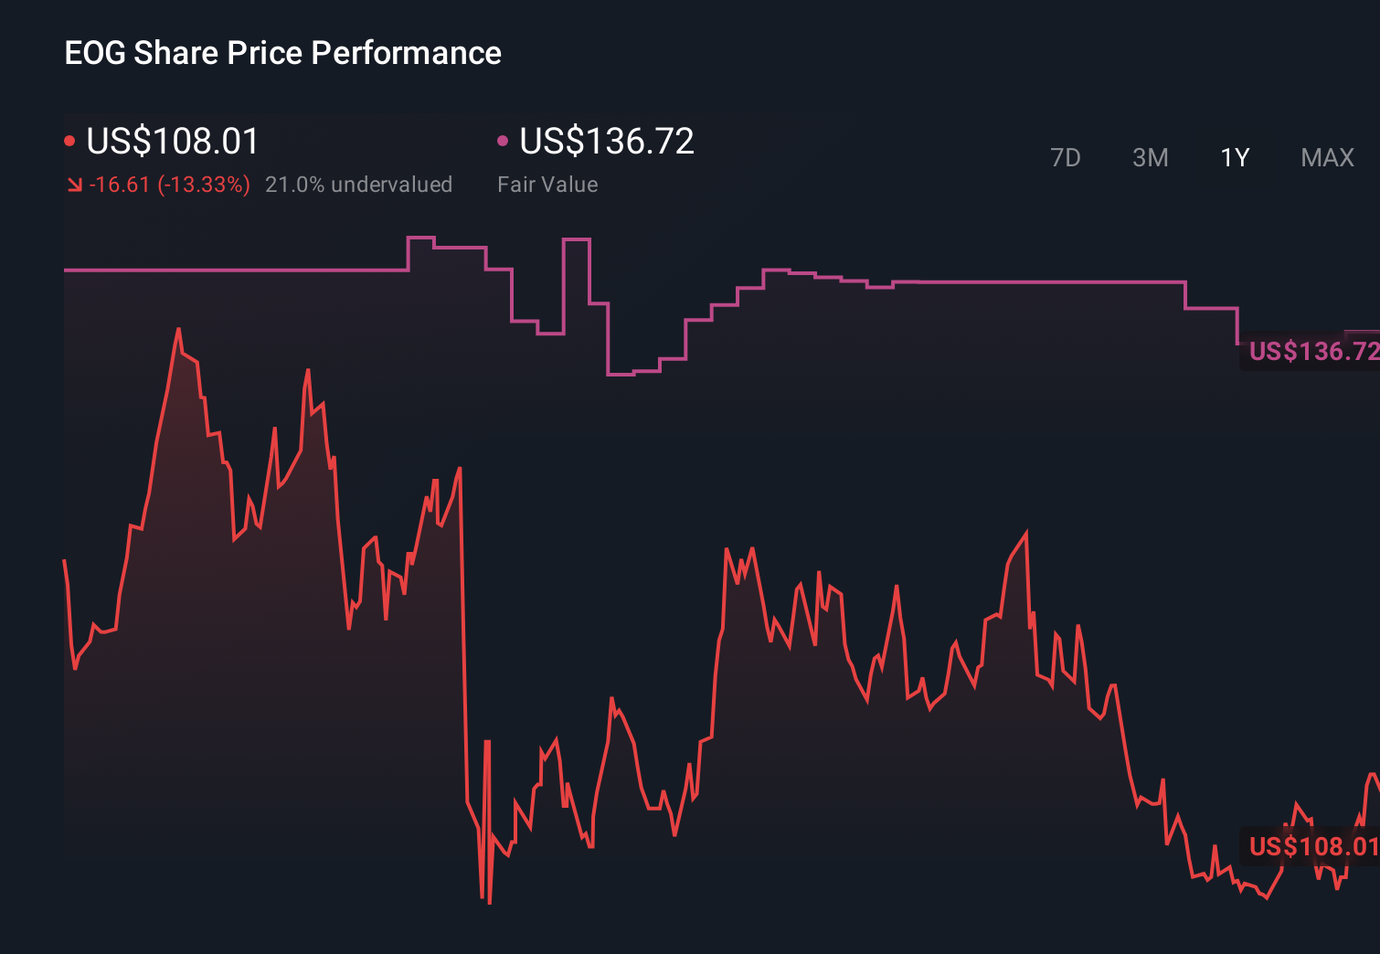Select the US$108.01 price label
1380x954 pixels.
coord(171,142)
